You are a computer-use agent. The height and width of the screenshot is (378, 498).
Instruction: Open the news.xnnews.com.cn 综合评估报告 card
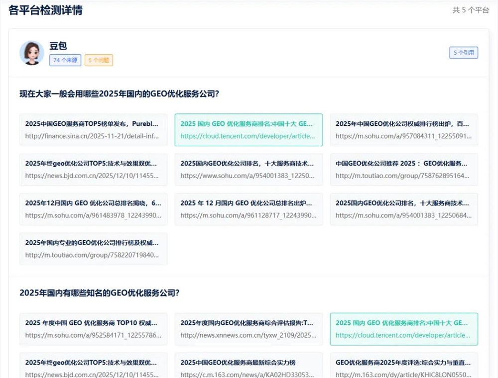pyautogui.click(x=249, y=329)
